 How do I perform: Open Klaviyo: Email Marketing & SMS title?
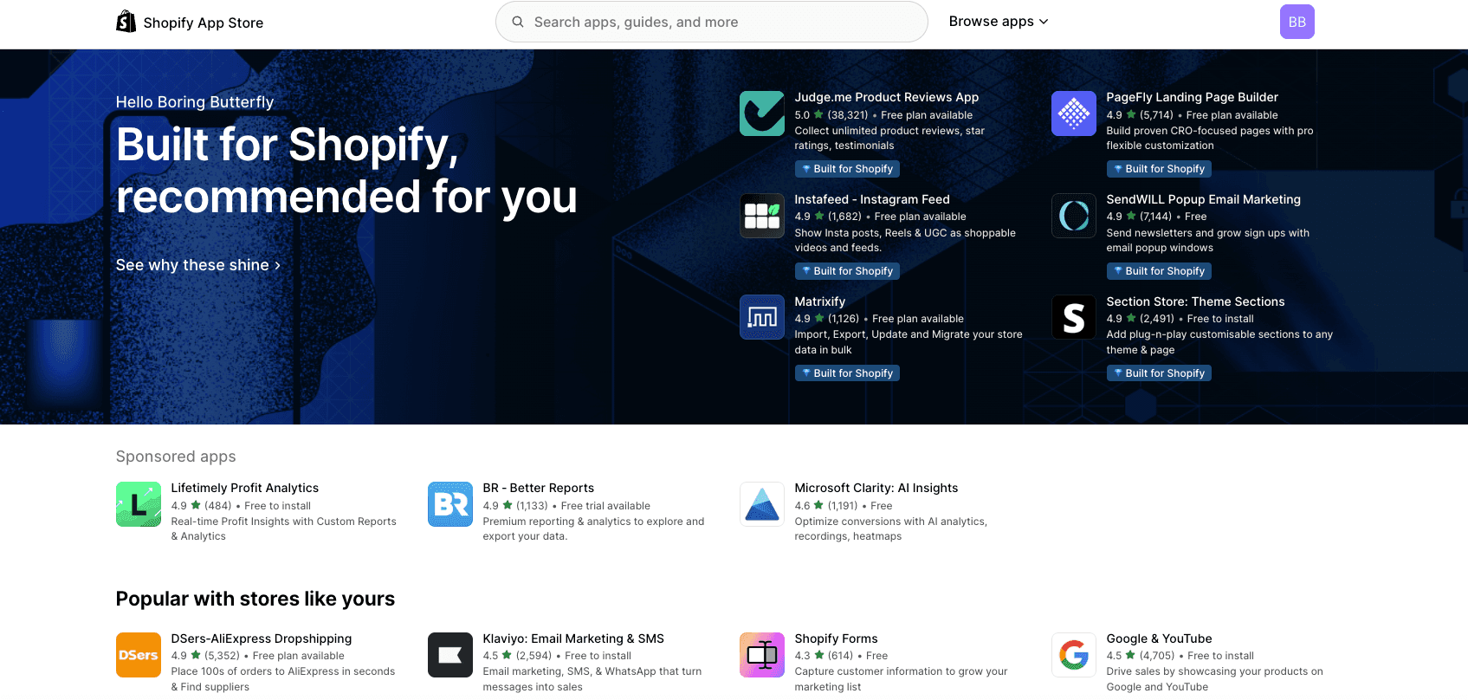click(573, 638)
